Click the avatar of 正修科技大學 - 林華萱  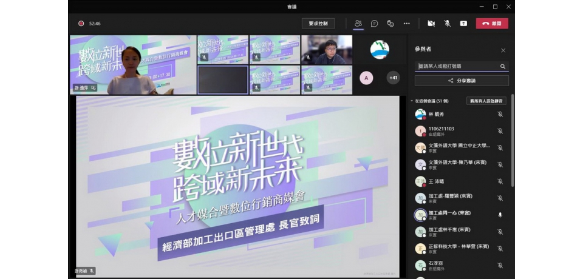tap(420, 249)
